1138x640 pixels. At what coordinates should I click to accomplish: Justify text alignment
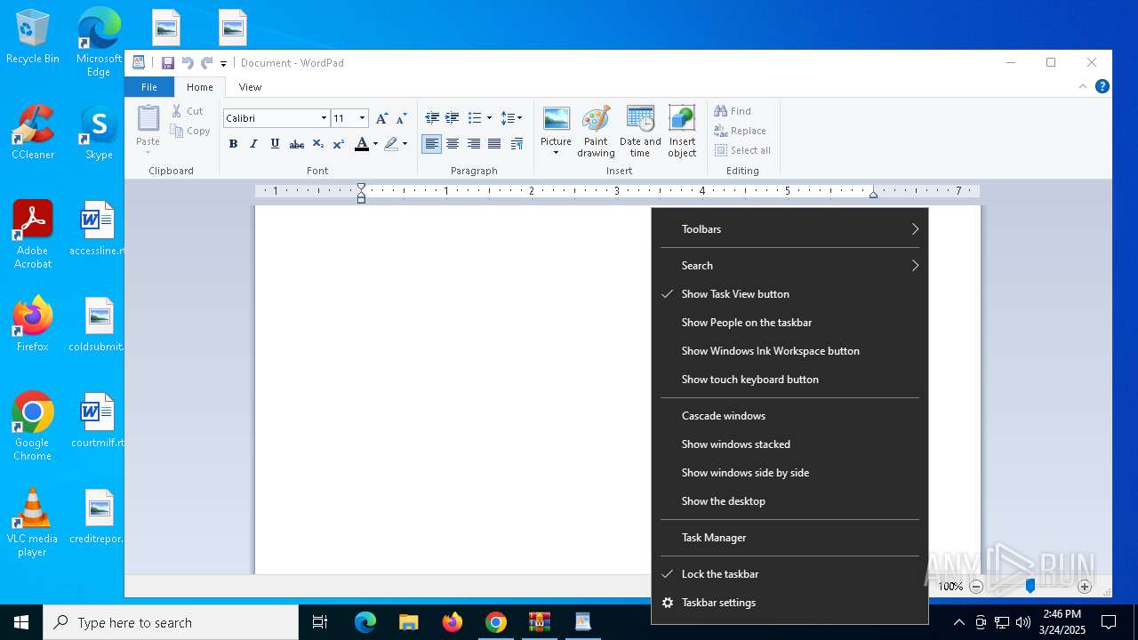494,144
